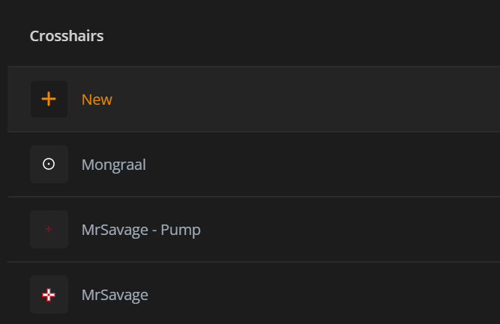Screen dimensions: 500x324
Task: Select the MrSavage - Pump name label
Action: tap(141, 230)
